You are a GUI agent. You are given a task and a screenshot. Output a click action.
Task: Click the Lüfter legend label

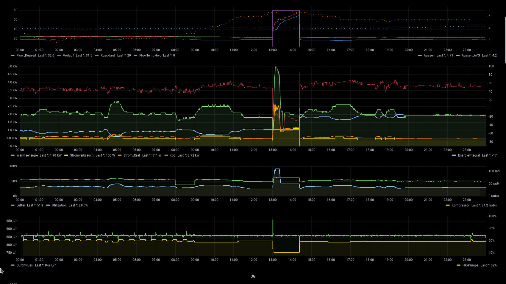pos(21,205)
